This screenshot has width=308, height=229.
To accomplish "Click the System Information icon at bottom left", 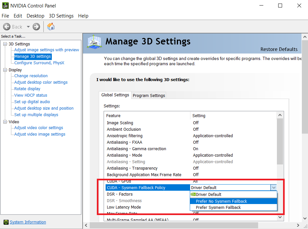I will [6, 222].
